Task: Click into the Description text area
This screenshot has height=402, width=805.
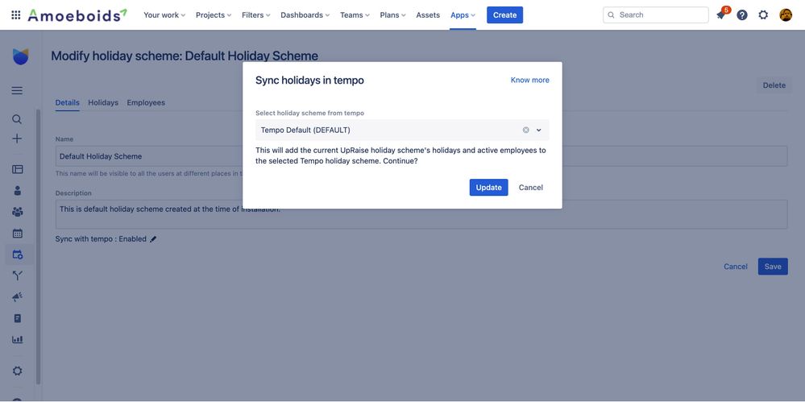Action: click(421, 214)
